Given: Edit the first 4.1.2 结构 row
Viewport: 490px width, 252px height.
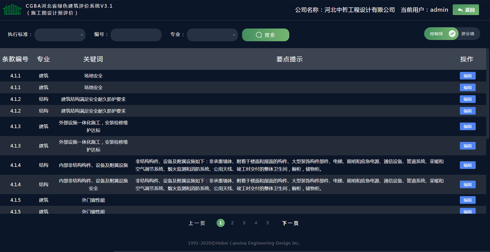Looking at the screenshot, I should tap(467, 99).
